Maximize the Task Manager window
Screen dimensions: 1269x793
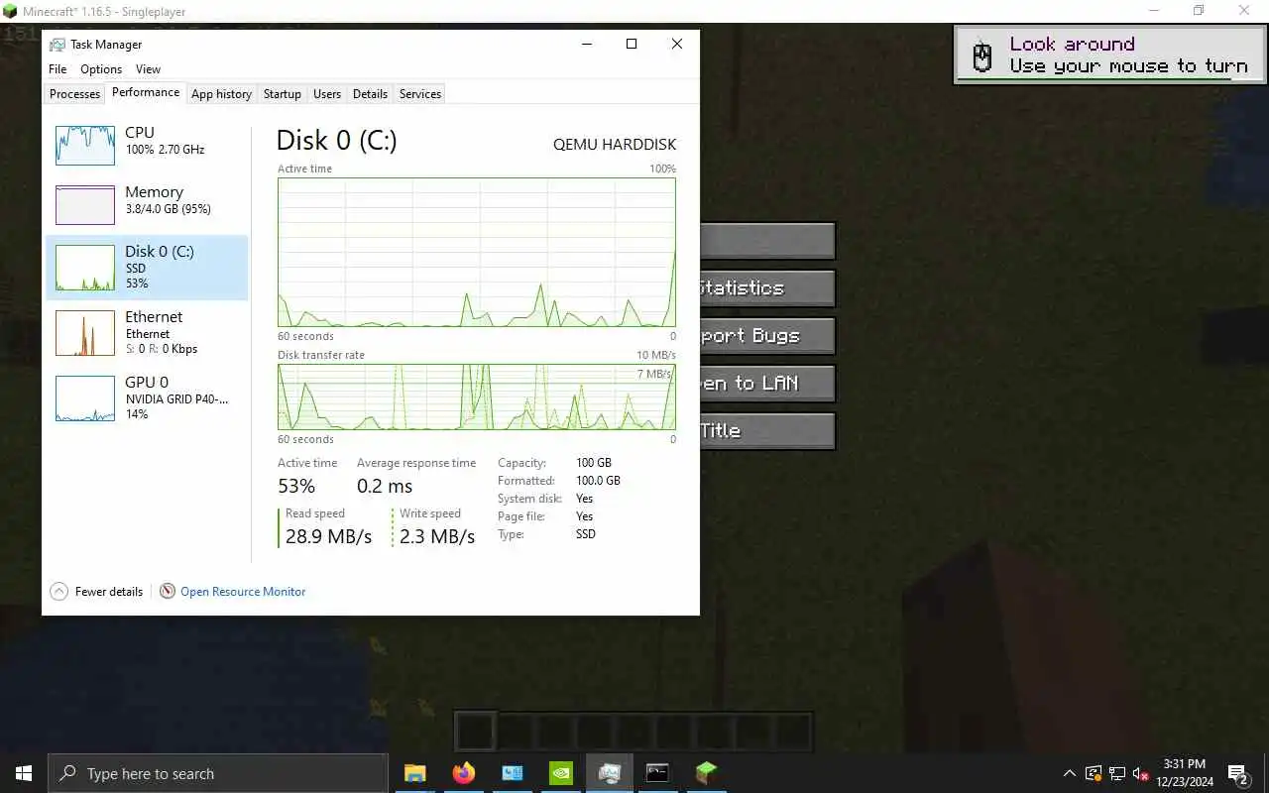point(632,44)
